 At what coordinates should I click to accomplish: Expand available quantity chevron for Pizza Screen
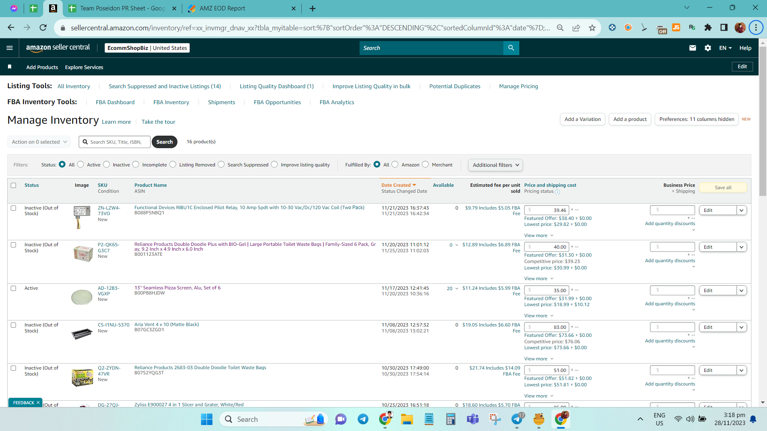(457, 289)
